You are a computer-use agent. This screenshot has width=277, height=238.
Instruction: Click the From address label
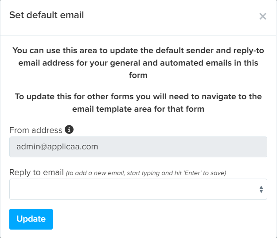36,130
